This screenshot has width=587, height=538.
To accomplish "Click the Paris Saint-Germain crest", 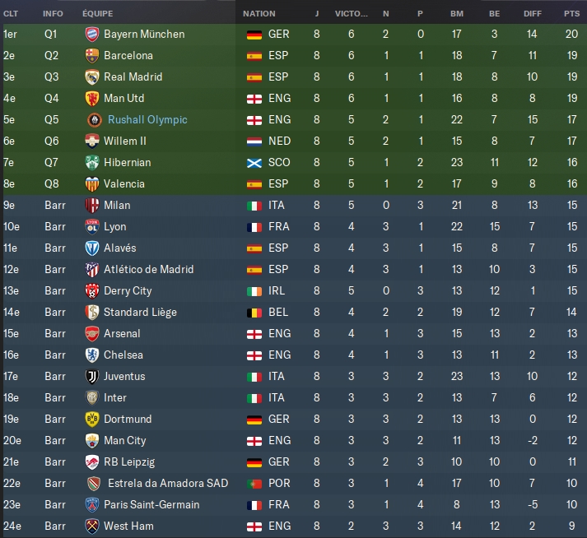I will pos(92,505).
